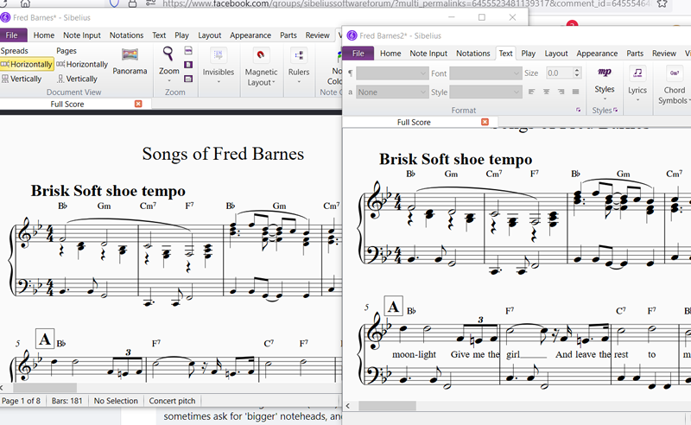Open Note Input tab in Fred Barnes window
Image resolution: width=691 pixels, height=425 pixels.
pyautogui.click(x=81, y=35)
